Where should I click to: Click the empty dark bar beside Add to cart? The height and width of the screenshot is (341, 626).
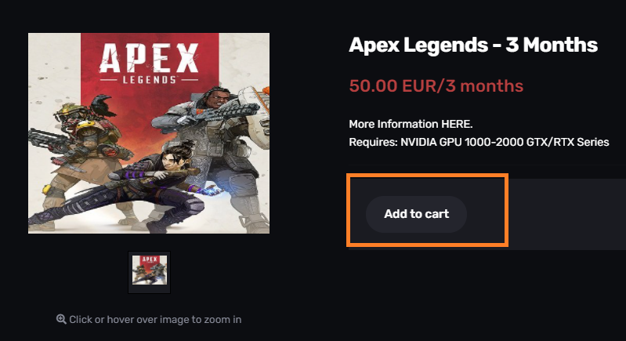pos(567,215)
